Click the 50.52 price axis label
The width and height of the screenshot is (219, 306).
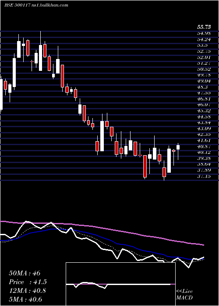click(204, 69)
